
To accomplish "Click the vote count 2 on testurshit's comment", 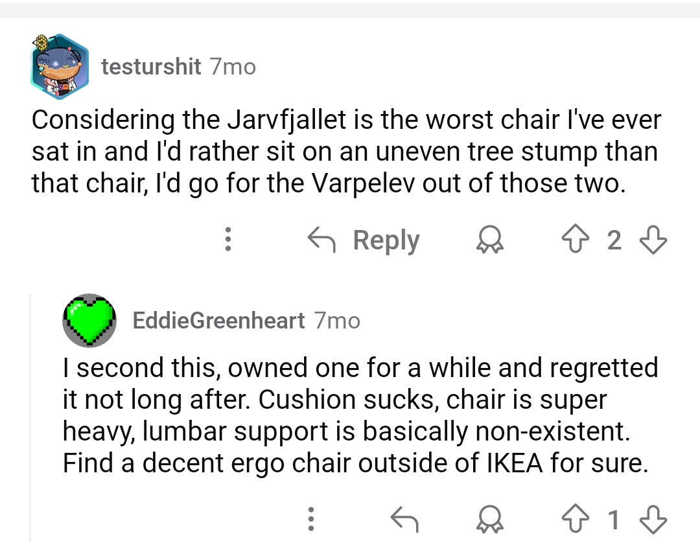I will tap(614, 241).
